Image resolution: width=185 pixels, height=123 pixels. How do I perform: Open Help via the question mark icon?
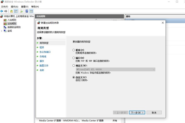(27, 11)
